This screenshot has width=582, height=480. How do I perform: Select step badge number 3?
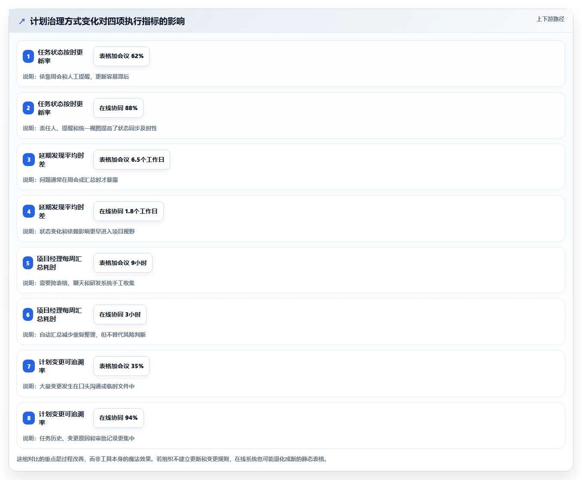pos(29,160)
